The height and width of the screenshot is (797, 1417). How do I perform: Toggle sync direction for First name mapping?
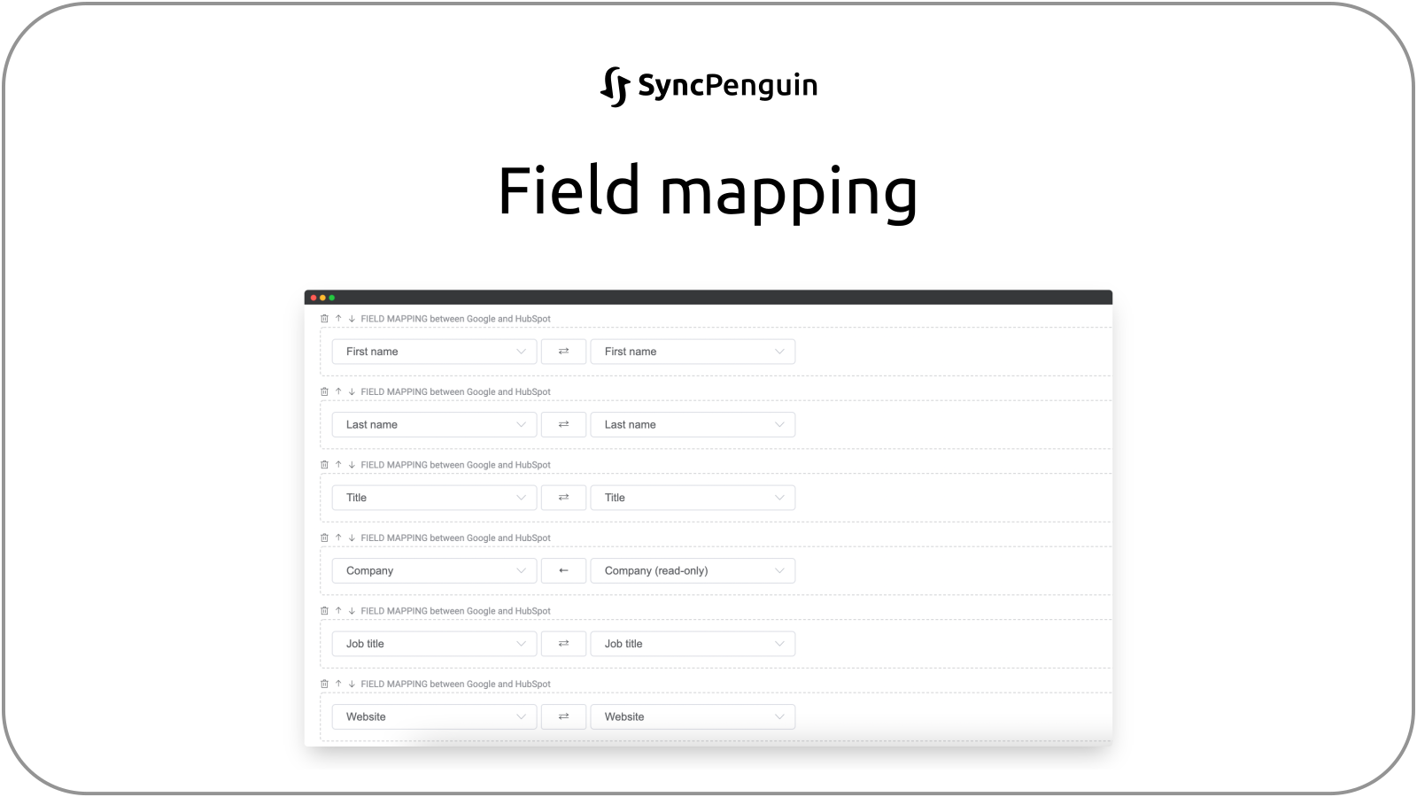tap(563, 351)
